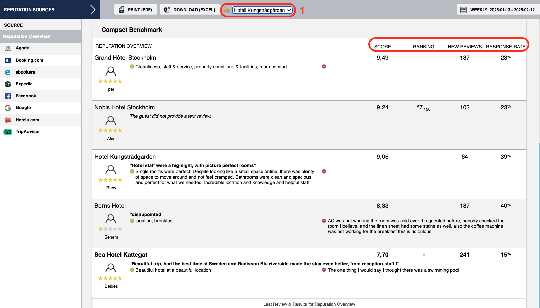Click "Hotel staff were a highlight" review title
Viewport: 540px width, 308px height.
(193, 165)
